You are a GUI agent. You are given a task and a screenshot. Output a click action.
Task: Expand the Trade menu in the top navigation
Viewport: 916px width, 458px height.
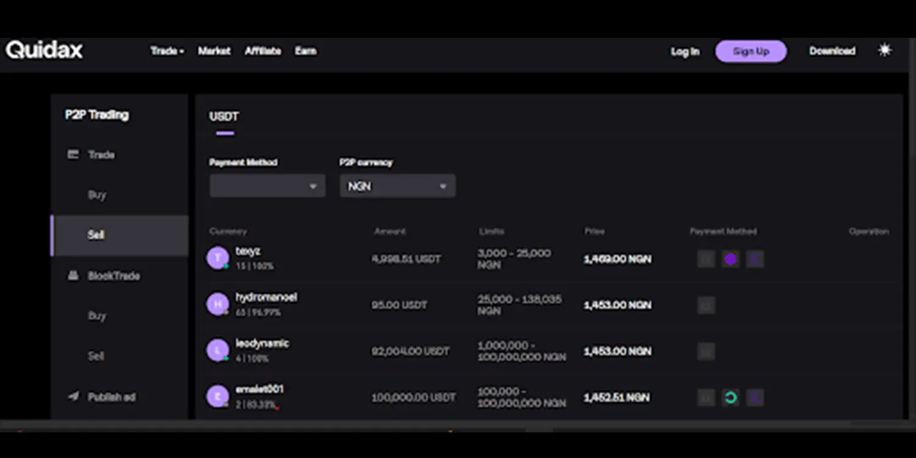tap(166, 51)
